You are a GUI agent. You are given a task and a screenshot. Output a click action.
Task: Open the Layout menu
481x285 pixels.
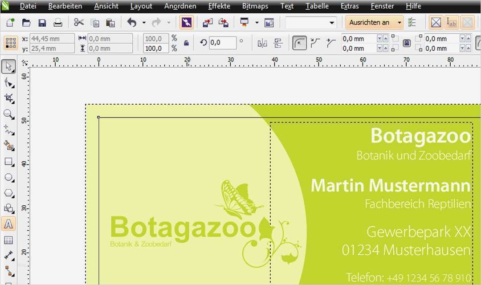[141, 6]
